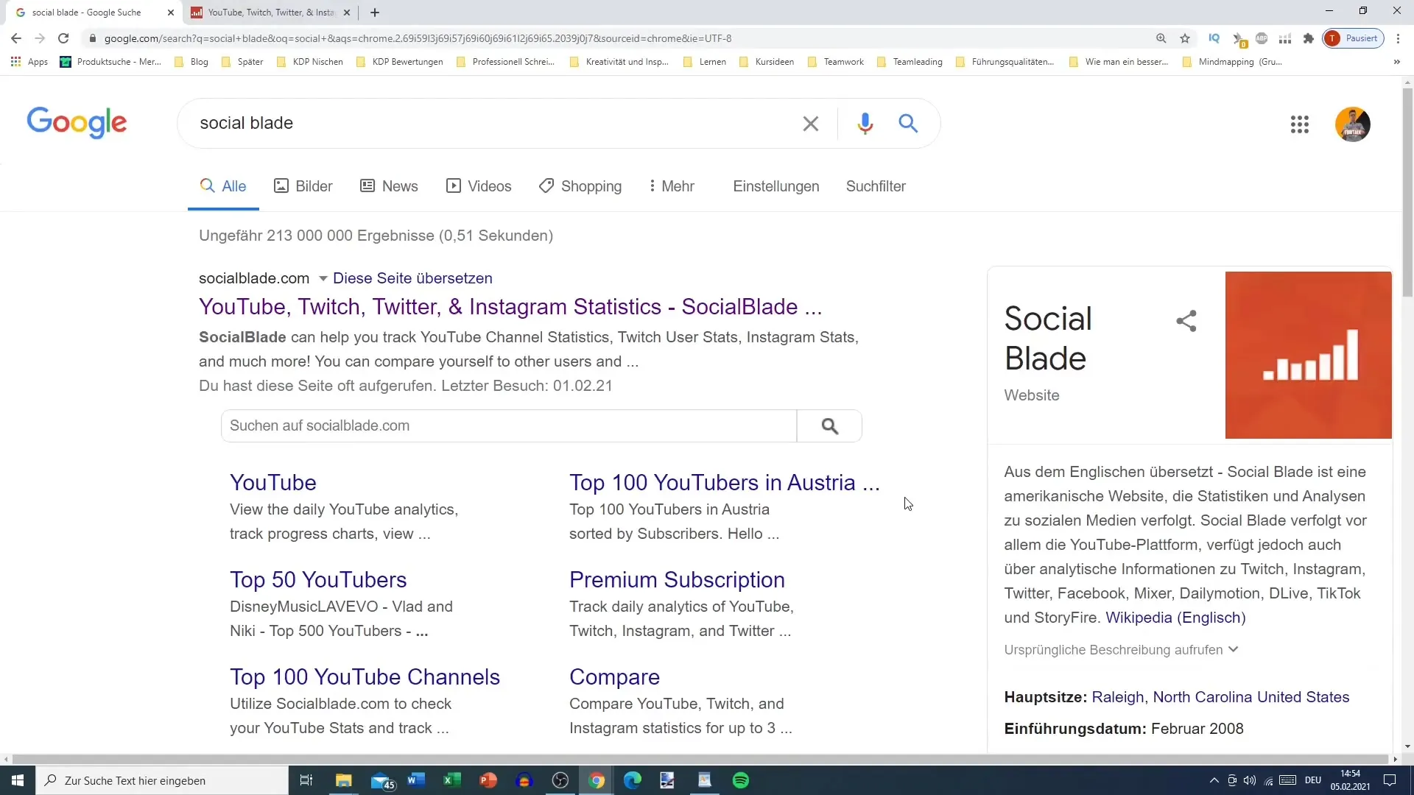Viewport: 1414px width, 795px height.
Task: Switch to the News tab
Action: click(x=389, y=186)
